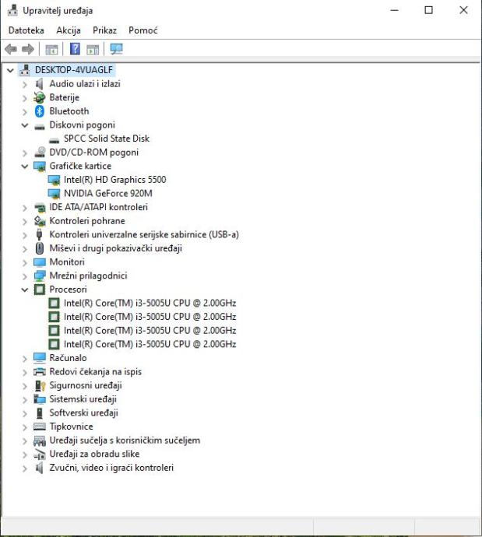Collapse the Diskovni pogoni category
This screenshot has height=537, width=482.
point(25,125)
